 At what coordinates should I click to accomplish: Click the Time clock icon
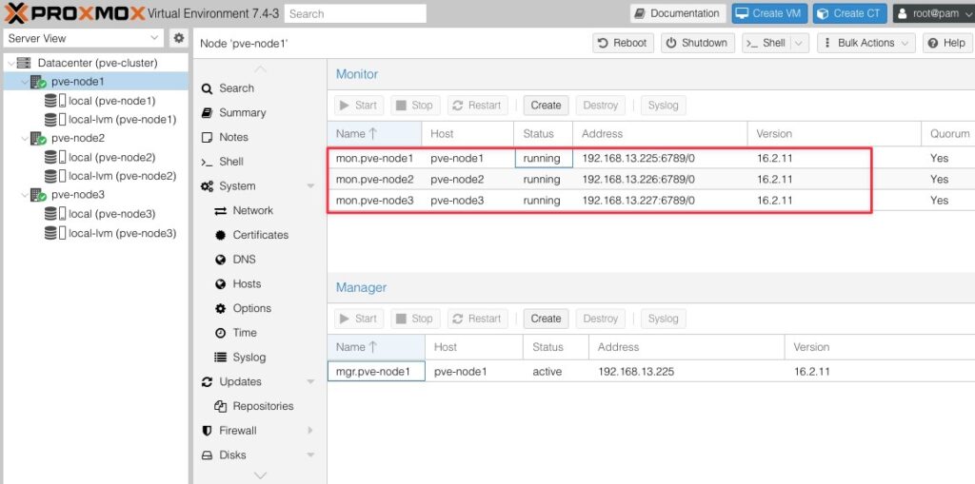tap(220, 333)
